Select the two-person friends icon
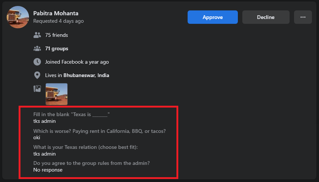Screen dimensions: 319x182 [x=37, y=35]
